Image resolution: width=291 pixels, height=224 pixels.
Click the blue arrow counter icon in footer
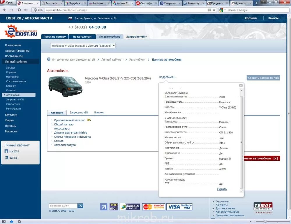pos(104,207)
